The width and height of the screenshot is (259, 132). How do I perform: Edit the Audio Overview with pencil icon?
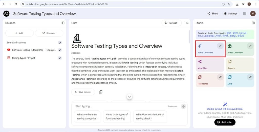pyautogui.click(x=220, y=46)
